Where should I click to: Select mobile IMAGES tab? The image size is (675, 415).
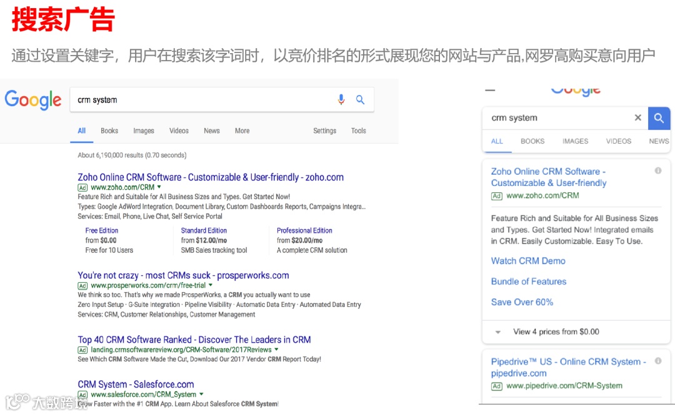(575, 141)
